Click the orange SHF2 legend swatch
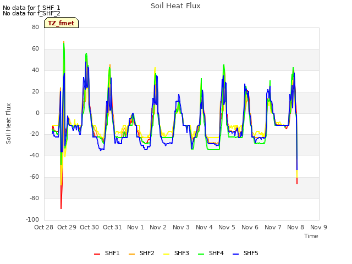 click(x=132, y=254)
